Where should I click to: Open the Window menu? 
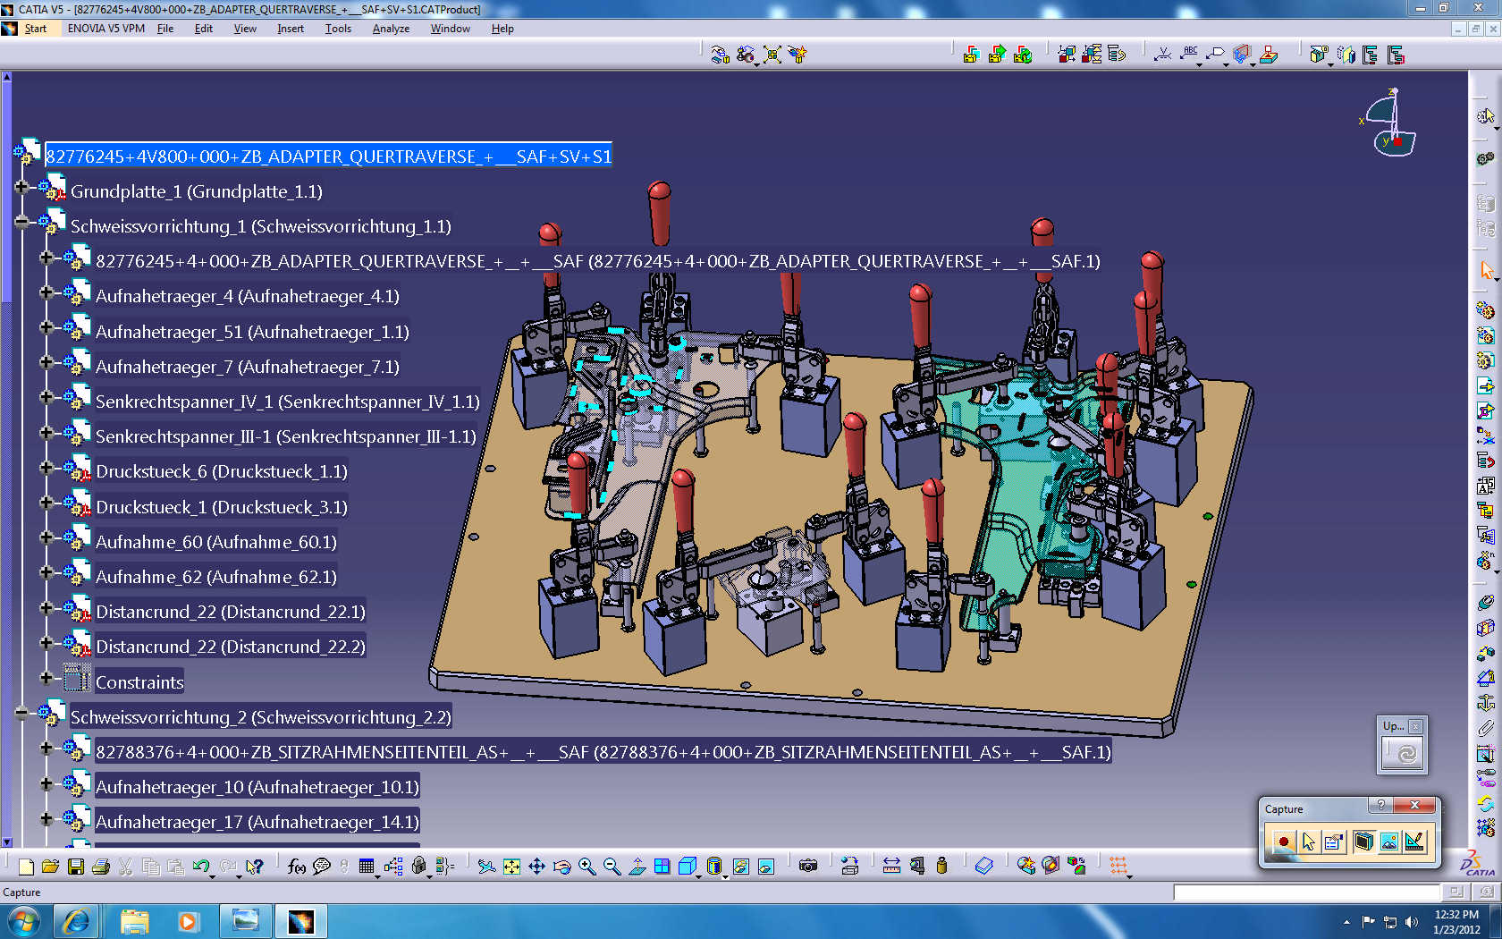tap(450, 29)
